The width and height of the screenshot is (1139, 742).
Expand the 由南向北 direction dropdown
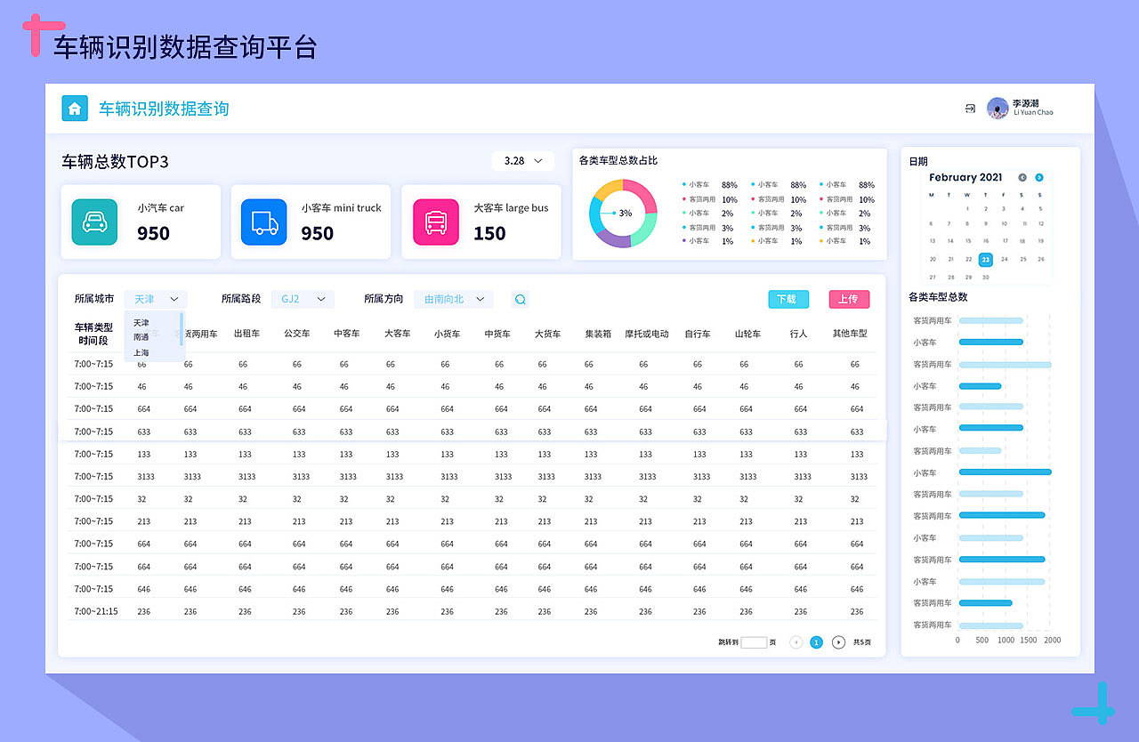click(x=453, y=299)
